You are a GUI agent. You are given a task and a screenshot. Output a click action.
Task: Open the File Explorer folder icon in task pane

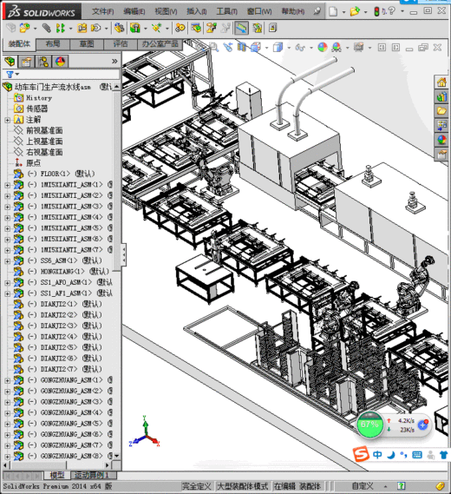[441, 111]
